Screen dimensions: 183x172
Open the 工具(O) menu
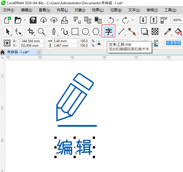pyautogui.click(x=170, y=10)
